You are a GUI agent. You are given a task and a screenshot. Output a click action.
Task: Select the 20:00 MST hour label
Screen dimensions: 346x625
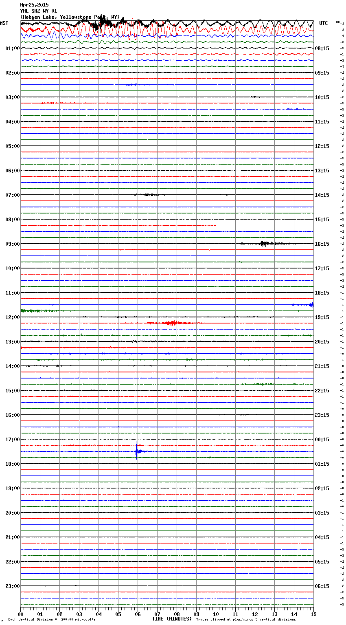coord(13,513)
